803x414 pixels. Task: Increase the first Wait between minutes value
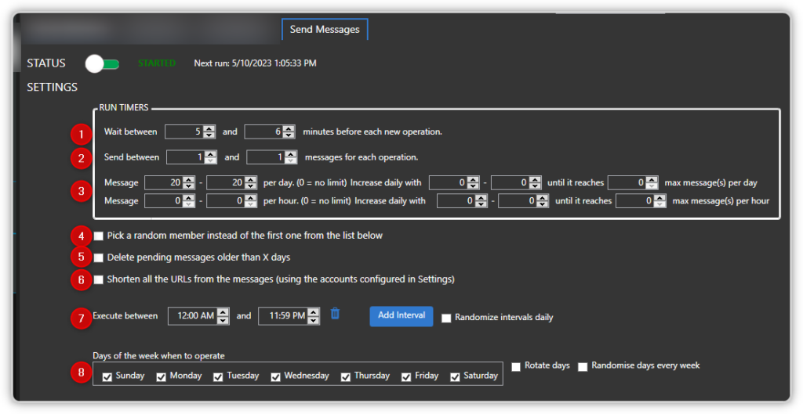click(209, 128)
